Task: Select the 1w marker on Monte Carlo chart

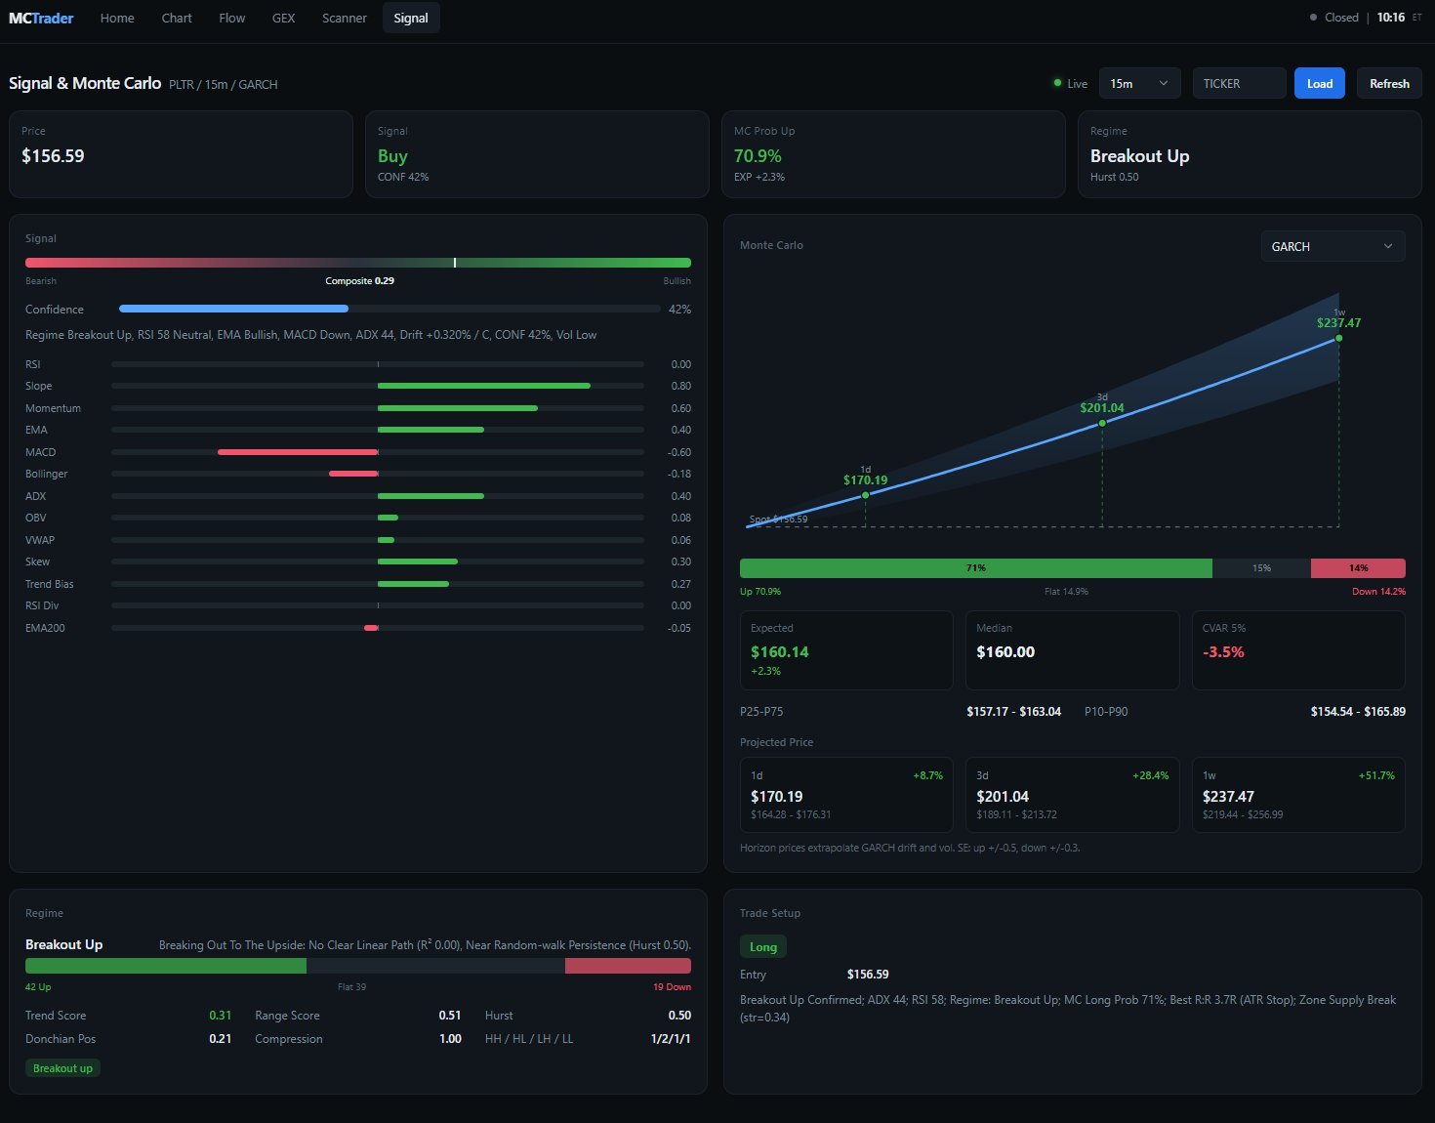Action: pyautogui.click(x=1338, y=338)
